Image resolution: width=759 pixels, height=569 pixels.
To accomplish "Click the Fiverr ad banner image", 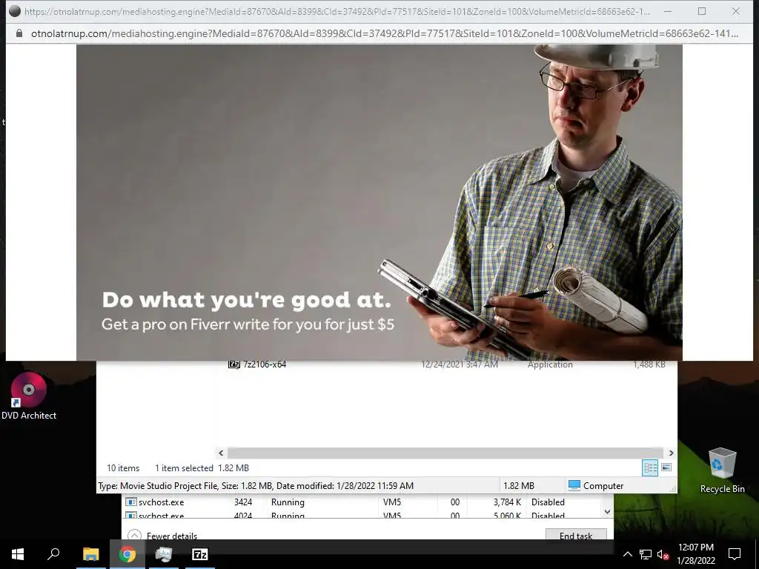I will click(379, 202).
